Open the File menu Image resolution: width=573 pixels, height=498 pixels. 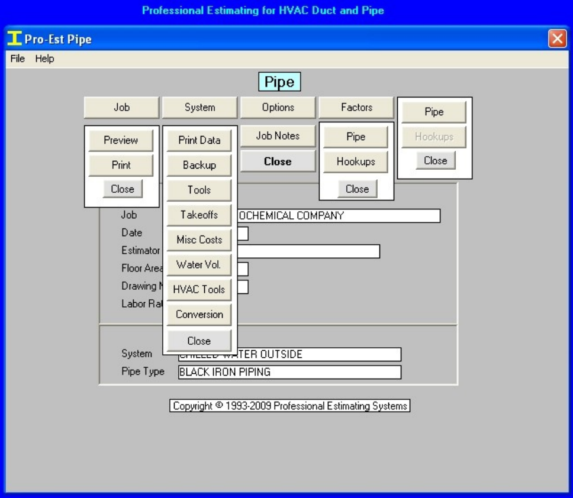[16, 59]
